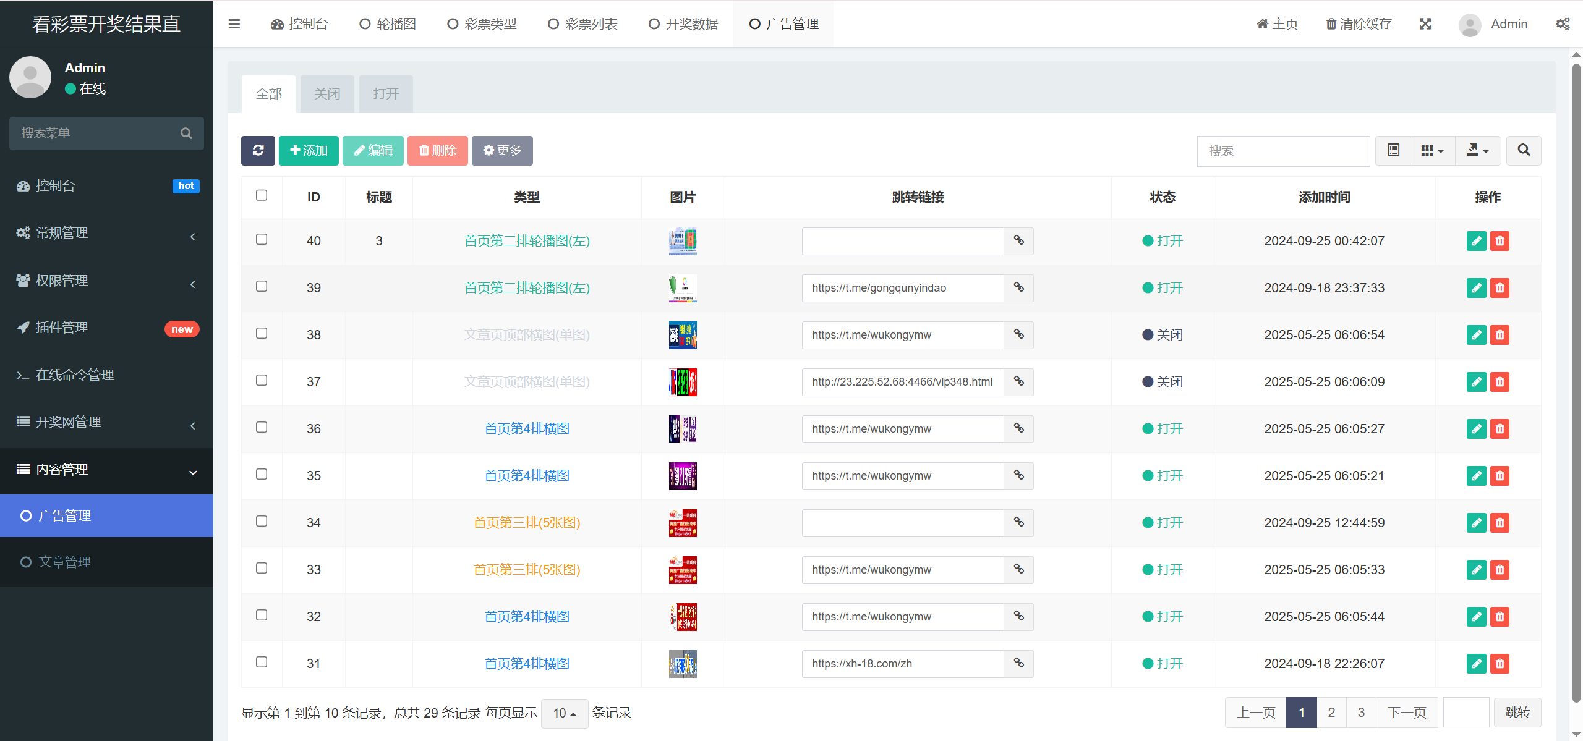Click the fullscreen expand icon in header
This screenshot has width=1583, height=741.
pos(1425,24)
